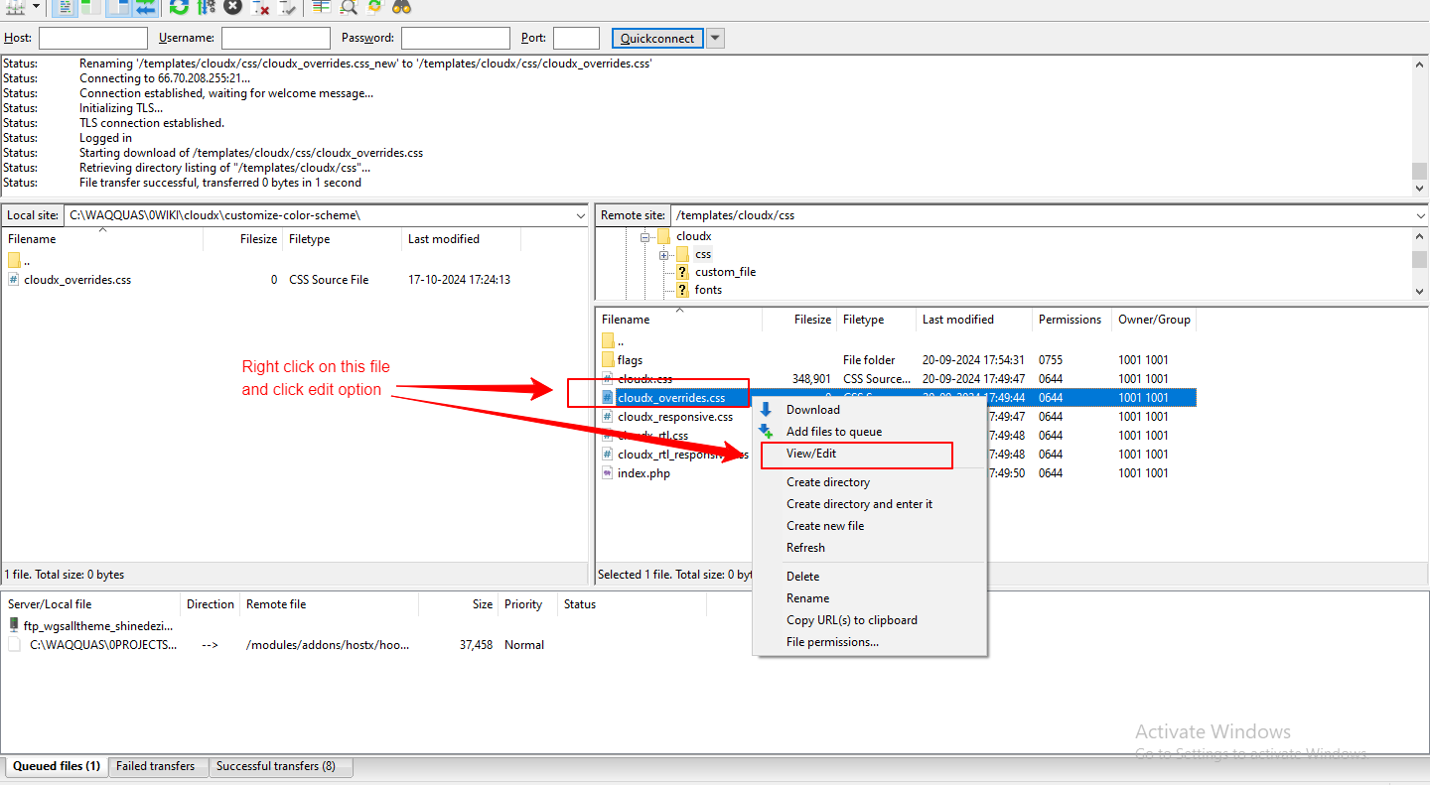Click the Disconnect from server icon
Viewport: 1430px width, 785px height.
pos(260,7)
